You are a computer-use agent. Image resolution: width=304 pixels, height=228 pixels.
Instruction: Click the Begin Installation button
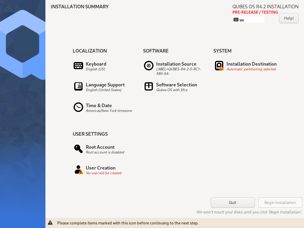click(x=280, y=202)
